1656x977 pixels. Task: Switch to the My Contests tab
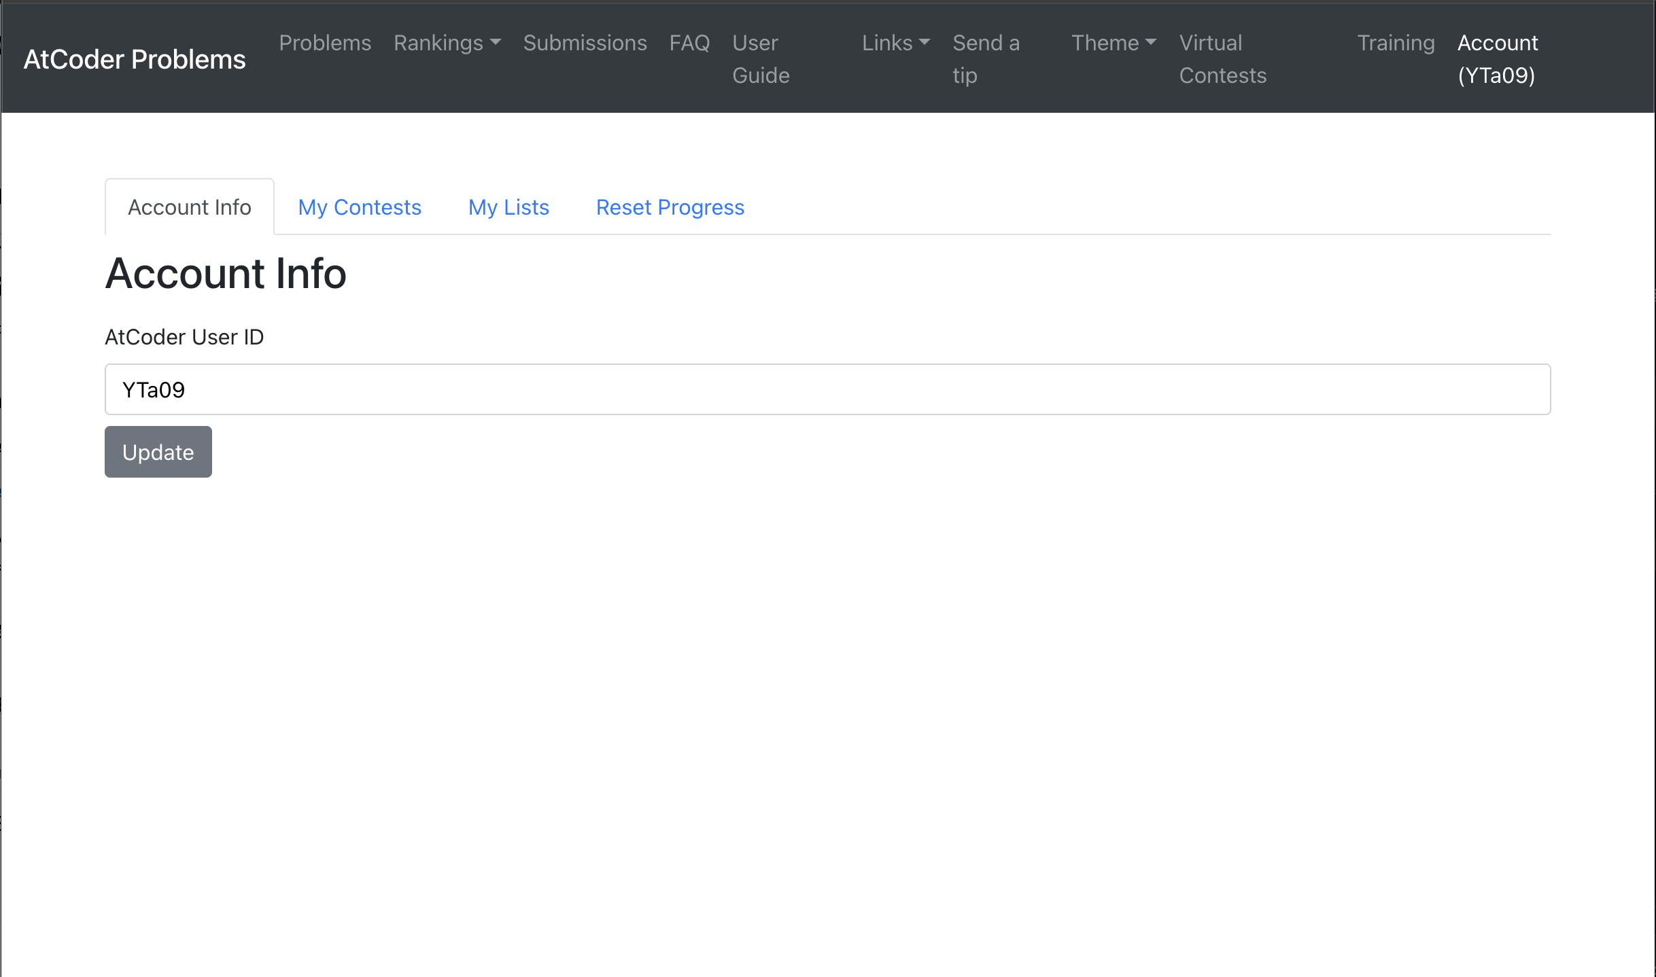(360, 207)
